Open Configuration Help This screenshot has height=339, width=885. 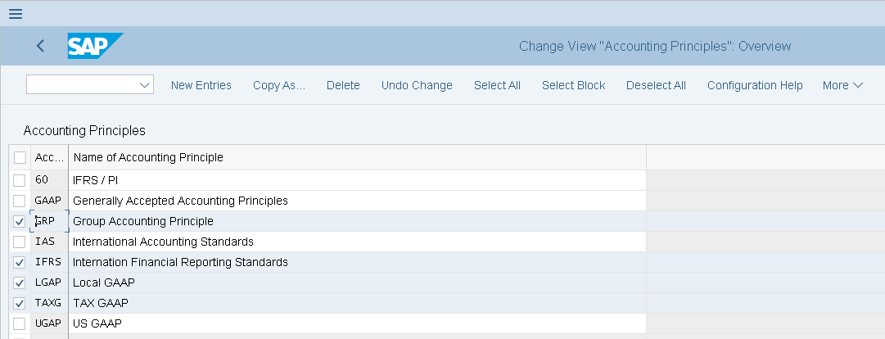click(x=755, y=85)
